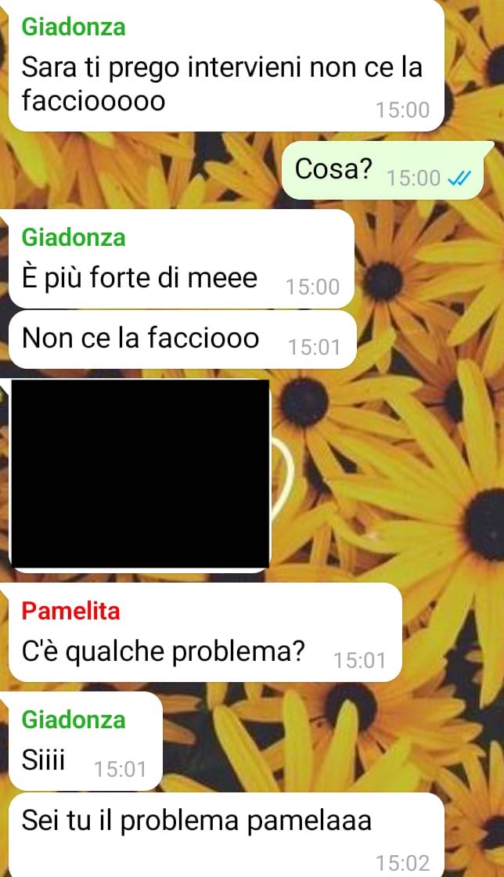Select the 'Sei tu il problema pamelaaa' message
Screen dimensions: 504x877
tap(227, 835)
